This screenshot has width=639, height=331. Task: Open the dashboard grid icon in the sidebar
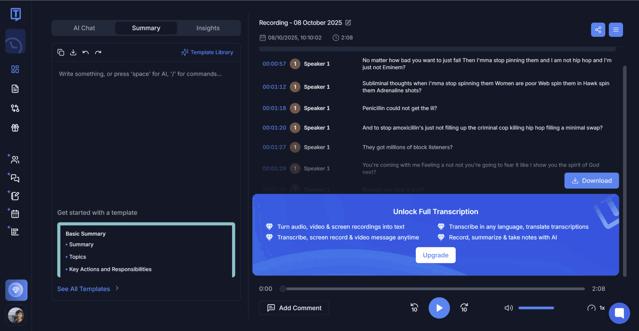point(15,69)
